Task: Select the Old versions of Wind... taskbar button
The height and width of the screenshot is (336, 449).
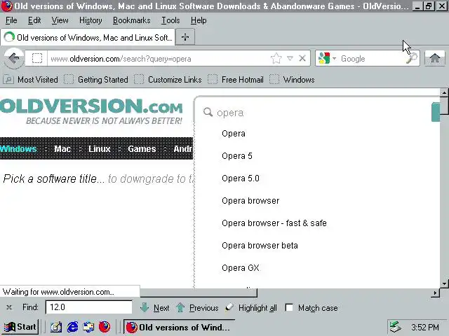Action: [x=179, y=327]
